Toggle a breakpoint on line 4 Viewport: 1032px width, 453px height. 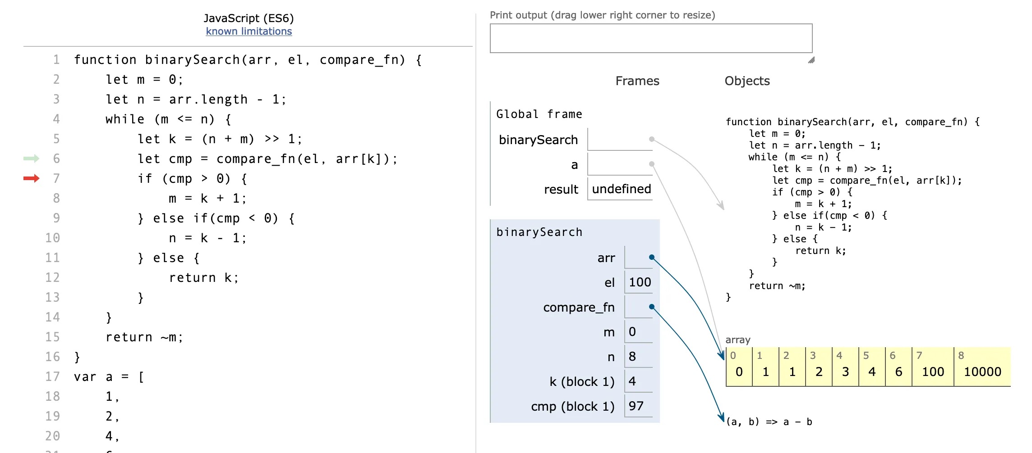[55, 119]
